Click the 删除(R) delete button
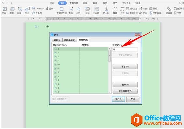 pos(125,85)
